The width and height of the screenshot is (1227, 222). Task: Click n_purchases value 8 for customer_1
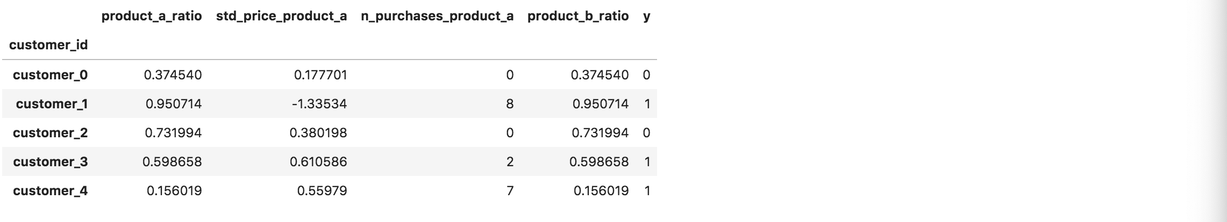(510, 104)
